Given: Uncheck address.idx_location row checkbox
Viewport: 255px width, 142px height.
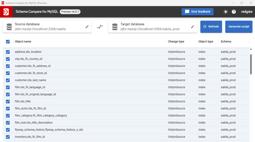Looking at the screenshot, I should coord(8,52).
